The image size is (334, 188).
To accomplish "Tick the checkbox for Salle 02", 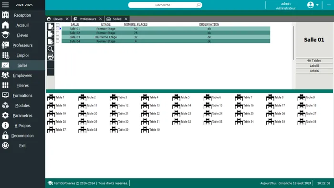I will pyautogui.click(x=58, y=33).
